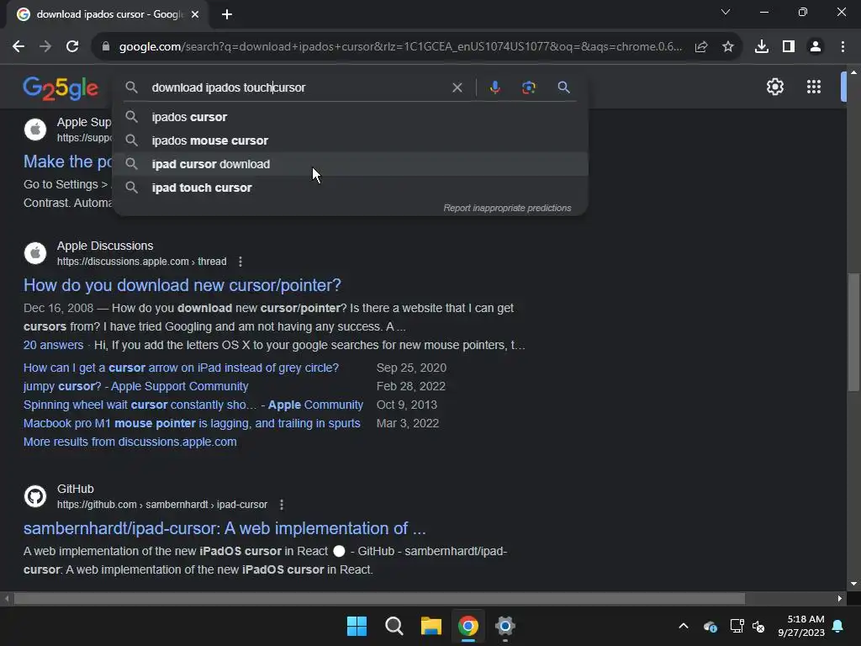
Task: Click the vertical page scrollbar thumb
Action: [x=853, y=332]
